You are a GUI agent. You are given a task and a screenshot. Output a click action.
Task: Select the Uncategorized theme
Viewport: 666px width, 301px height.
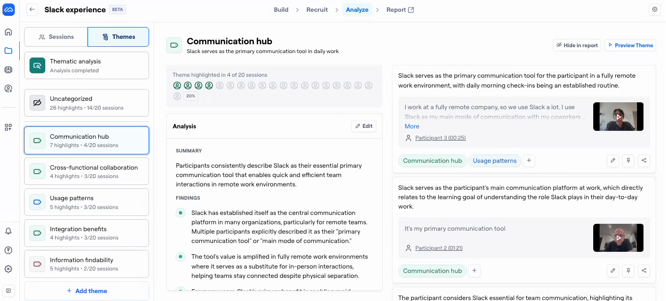click(x=87, y=103)
